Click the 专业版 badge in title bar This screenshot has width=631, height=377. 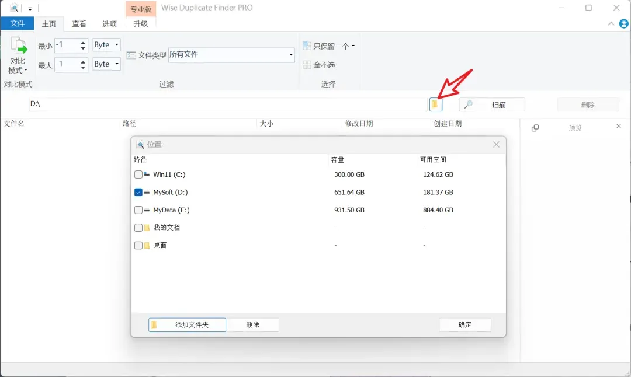(x=141, y=8)
